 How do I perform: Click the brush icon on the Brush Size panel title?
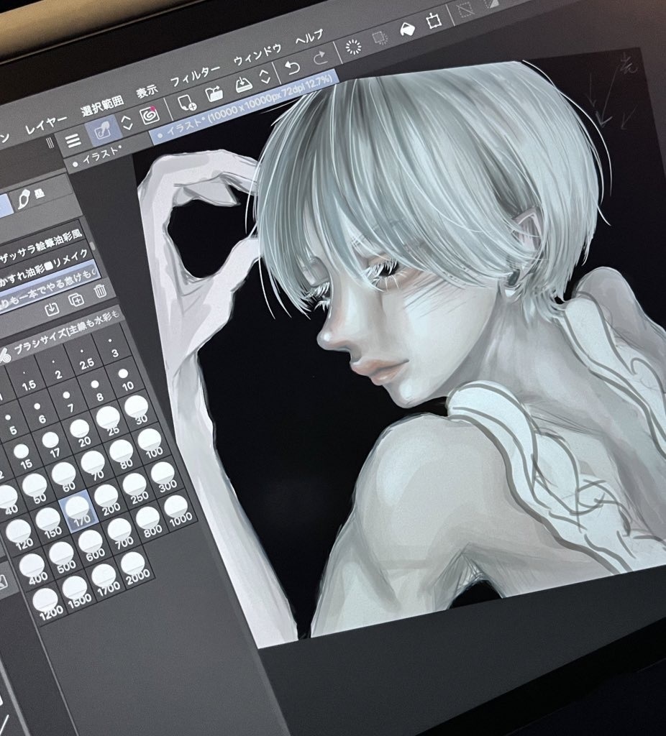(4, 355)
